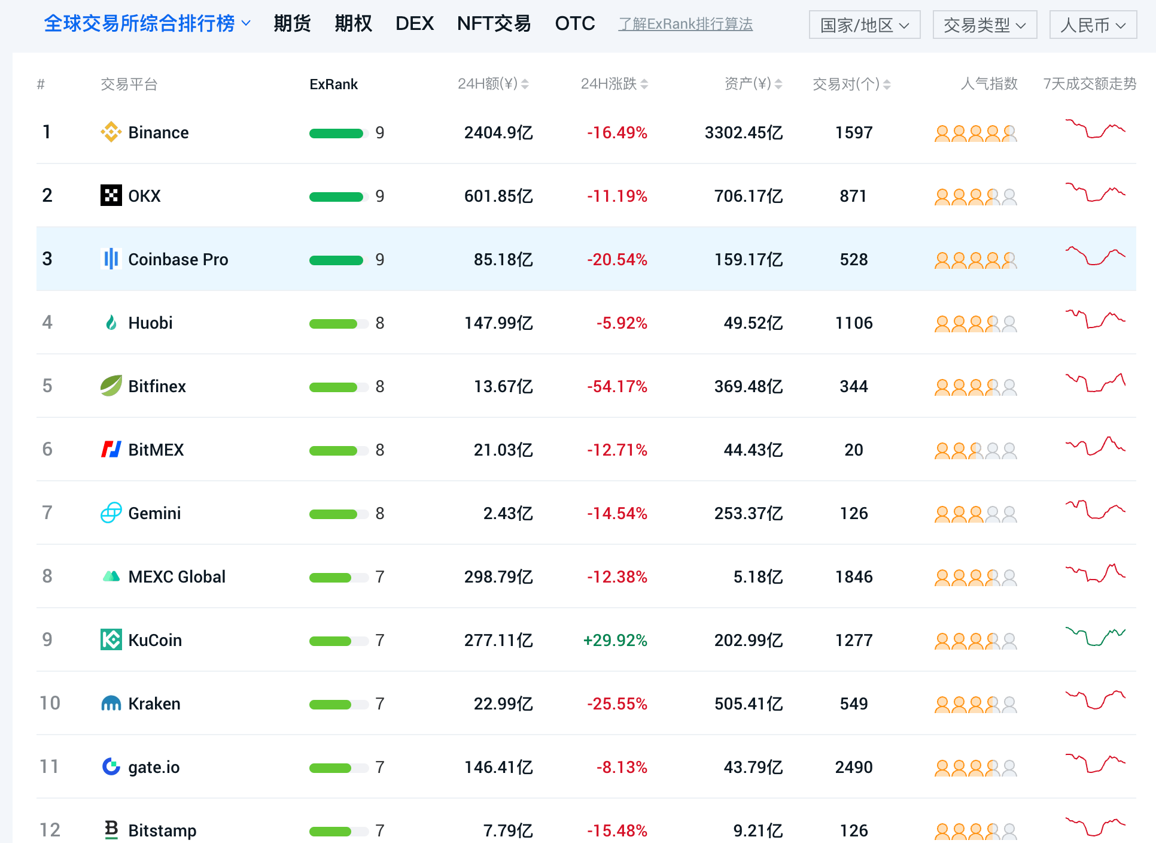Click the Kraken logo icon

pos(111,703)
